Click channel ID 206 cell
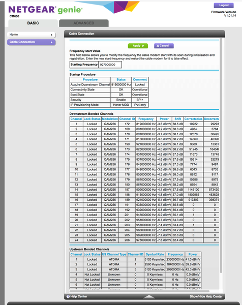The image size is (242, 305). (x=127, y=240)
